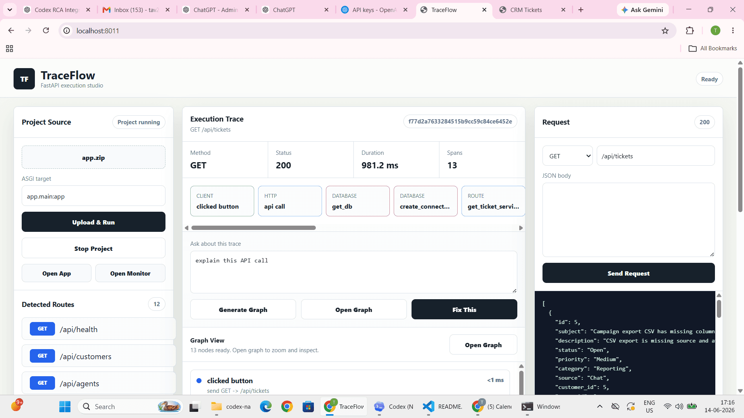This screenshot has width=744, height=418.
Task: Click the span cards horizontal scrollbar thumb
Action: [253, 228]
